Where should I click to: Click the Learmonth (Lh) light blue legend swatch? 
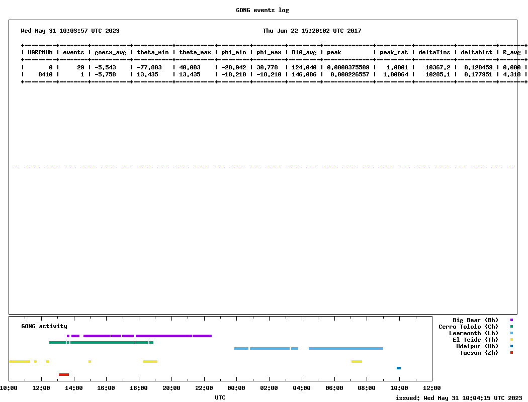(x=511, y=333)
